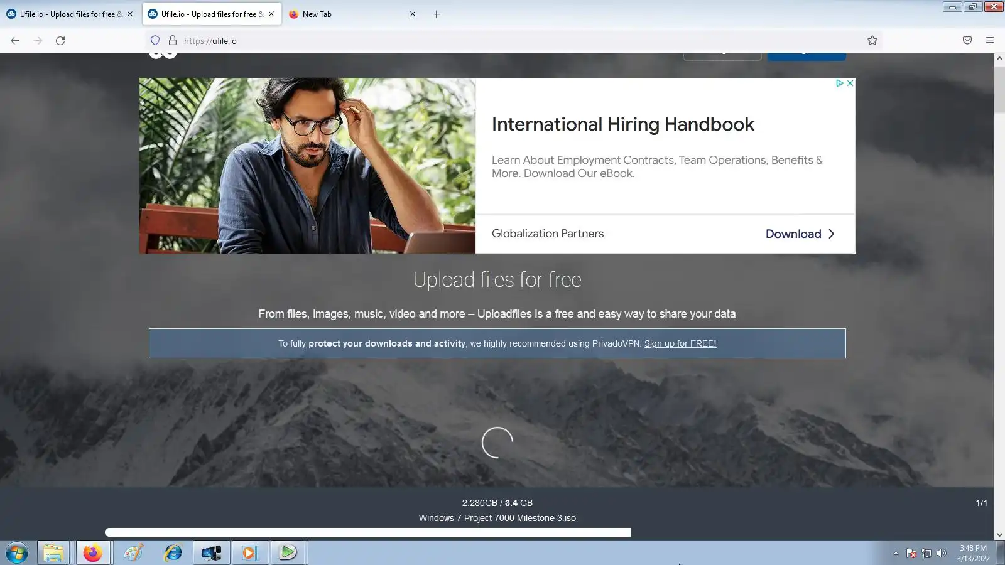Open the volume speaker tray icon
Viewport: 1005px width, 565px height.
[941, 553]
